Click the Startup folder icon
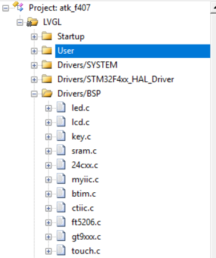Viewport: 216px width, 258px height. click(47, 36)
